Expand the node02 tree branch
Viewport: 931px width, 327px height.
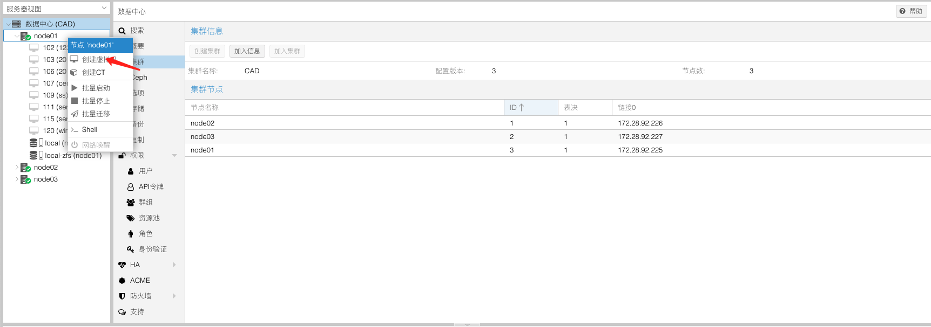click(17, 168)
